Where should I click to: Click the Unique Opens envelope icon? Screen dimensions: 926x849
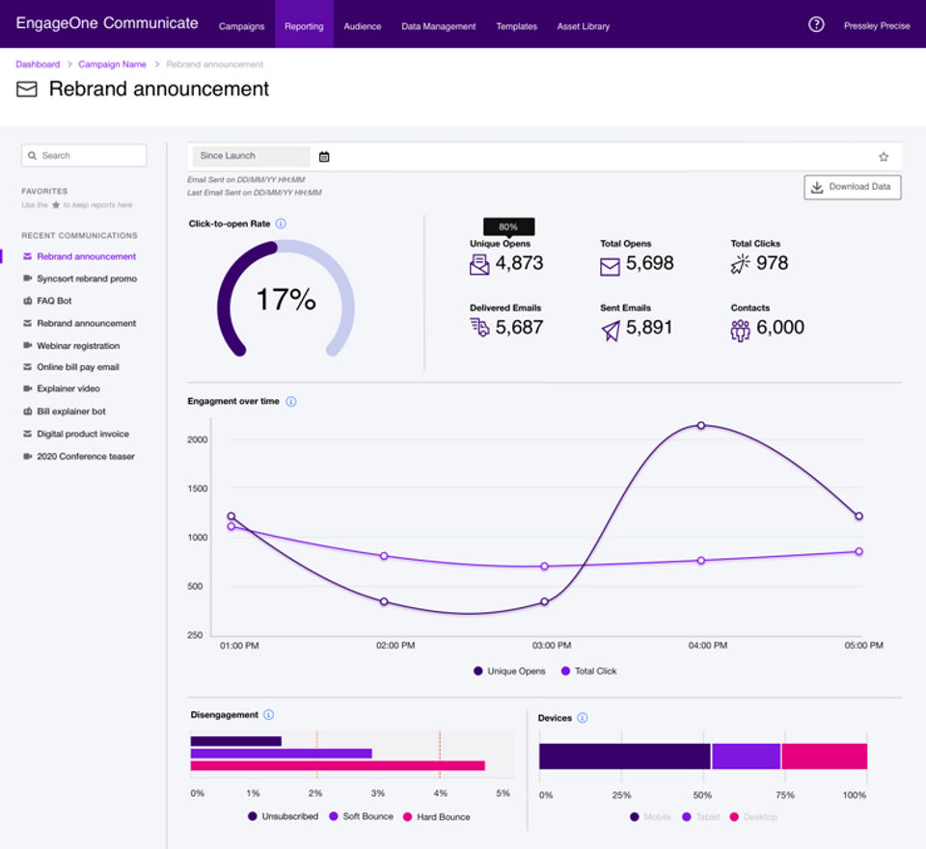coord(479,264)
